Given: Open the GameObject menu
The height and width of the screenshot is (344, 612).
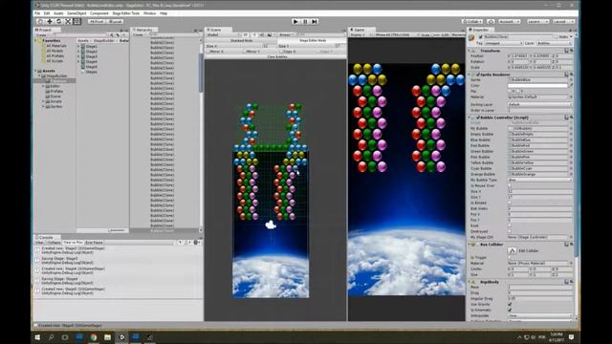Looking at the screenshot, I should click(76, 13).
